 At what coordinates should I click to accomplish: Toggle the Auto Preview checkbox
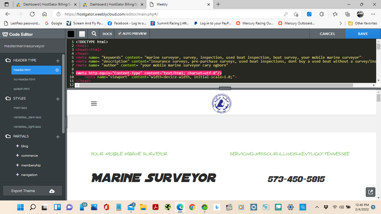(120, 34)
